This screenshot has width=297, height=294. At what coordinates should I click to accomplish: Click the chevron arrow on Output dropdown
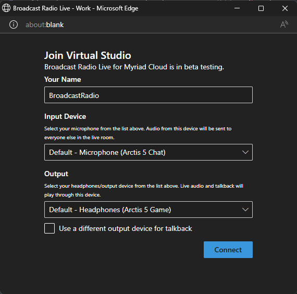(x=245, y=210)
